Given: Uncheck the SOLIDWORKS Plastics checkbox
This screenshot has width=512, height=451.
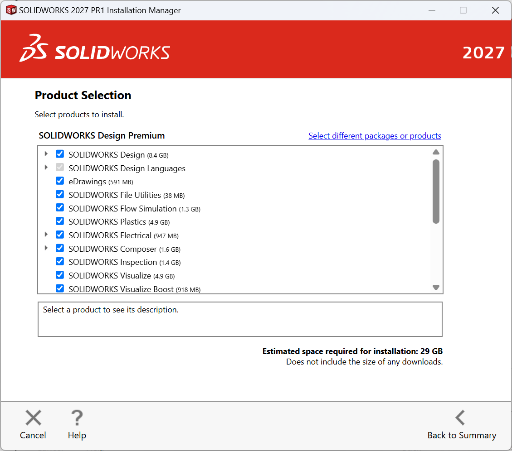Looking at the screenshot, I should 60,221.
